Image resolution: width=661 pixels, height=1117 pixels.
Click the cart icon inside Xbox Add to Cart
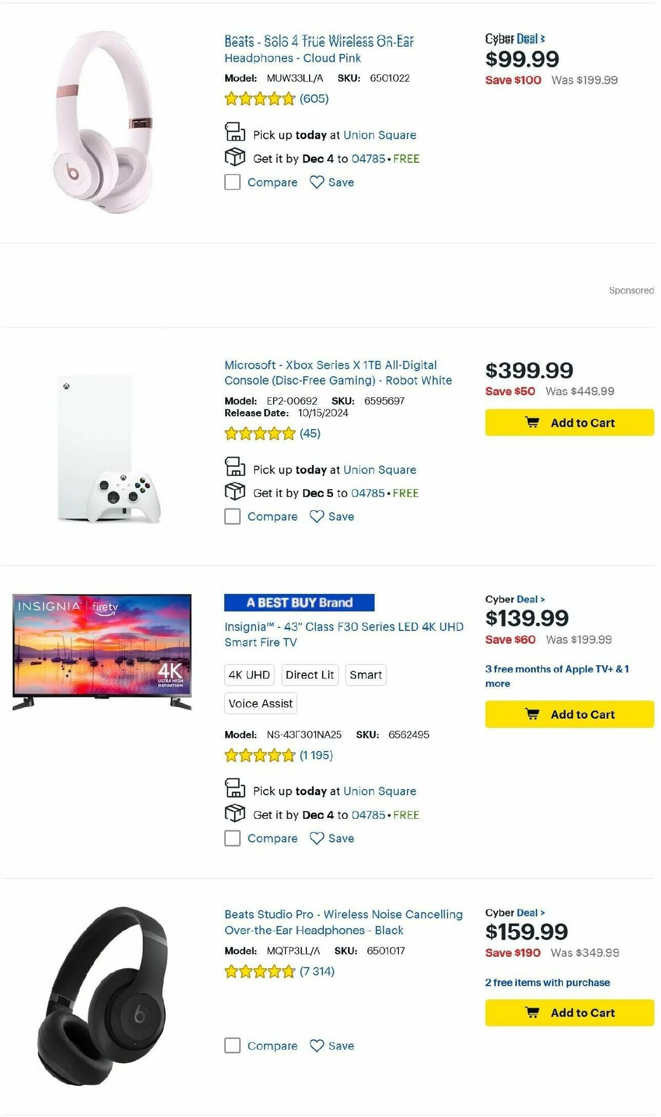coord(532,422)
